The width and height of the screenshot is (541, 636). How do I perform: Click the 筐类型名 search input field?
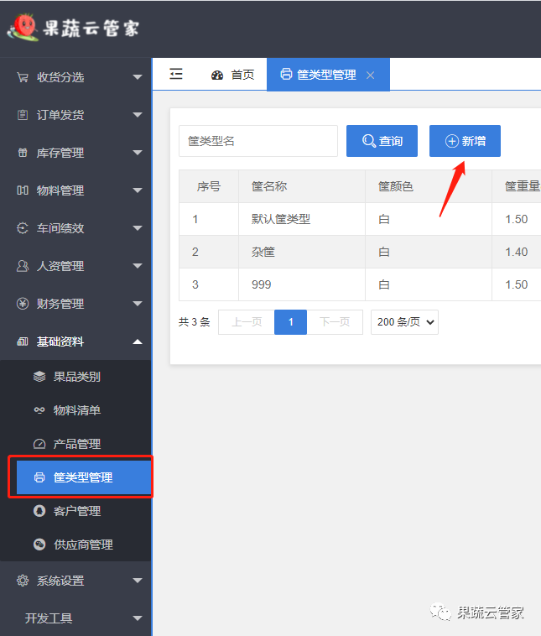coord(257,141)
